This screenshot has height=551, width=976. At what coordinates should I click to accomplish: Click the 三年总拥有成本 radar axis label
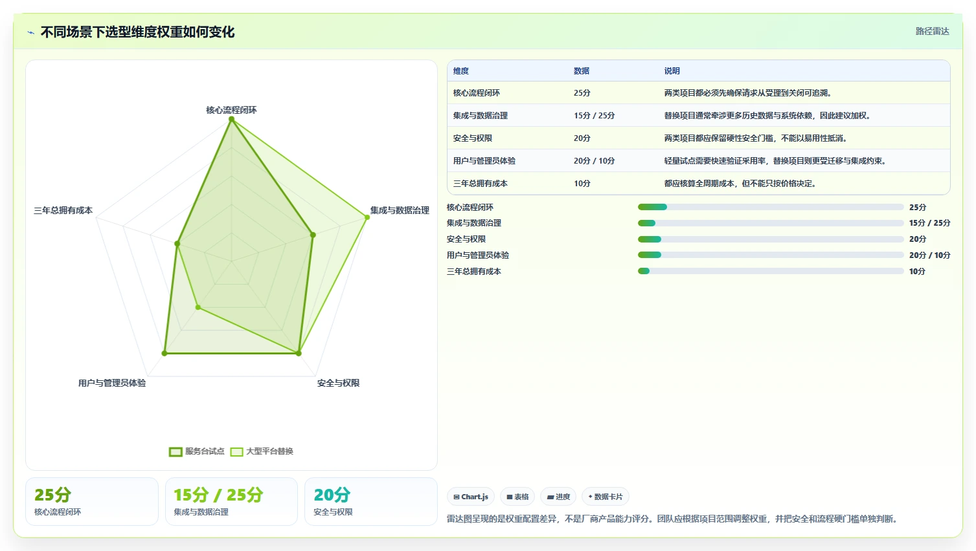[63, 210]
